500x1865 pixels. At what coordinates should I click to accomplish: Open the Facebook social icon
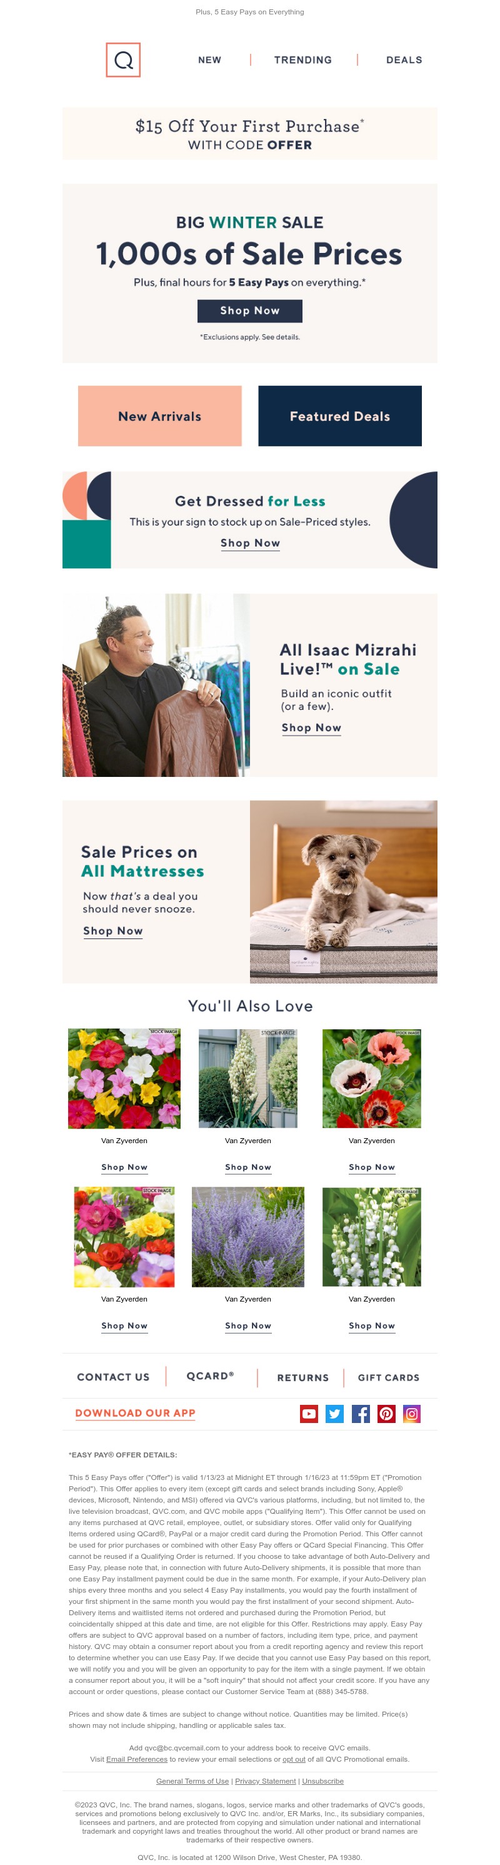(x=361, y=1413)
